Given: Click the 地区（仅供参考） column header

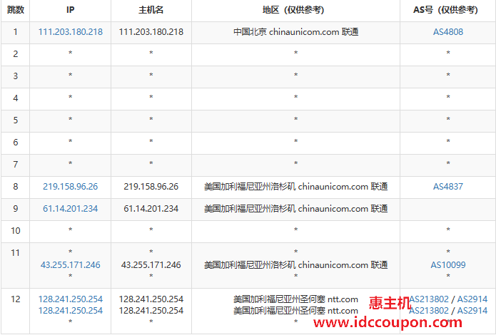Looking at the screenshot, I should click(295, 10).
